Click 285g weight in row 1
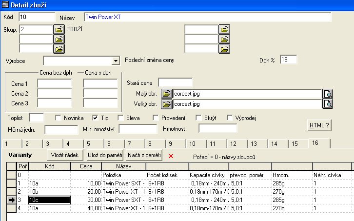The width and height of the screenshot is (354, 221). (292, 183)
